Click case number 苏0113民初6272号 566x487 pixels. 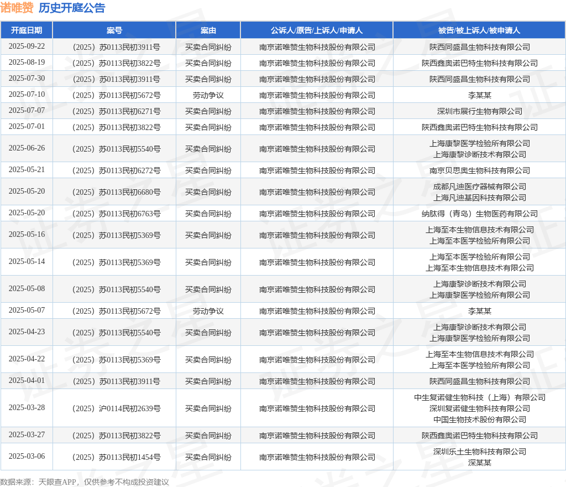point(129,170)
